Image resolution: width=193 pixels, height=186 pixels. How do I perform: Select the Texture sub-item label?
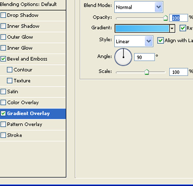pyautogui.click(x=22, y=81)
